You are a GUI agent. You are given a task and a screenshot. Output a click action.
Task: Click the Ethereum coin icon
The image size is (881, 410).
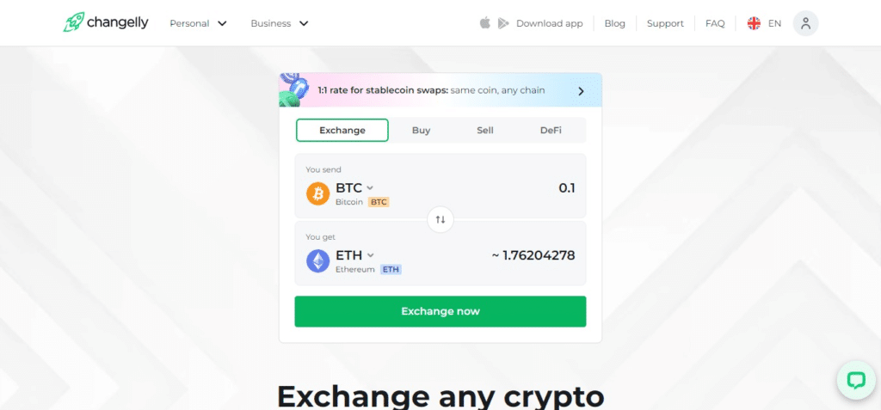pos(318,260)
